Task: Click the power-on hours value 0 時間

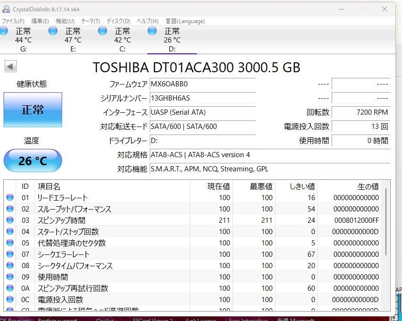Action: [361, 141]
